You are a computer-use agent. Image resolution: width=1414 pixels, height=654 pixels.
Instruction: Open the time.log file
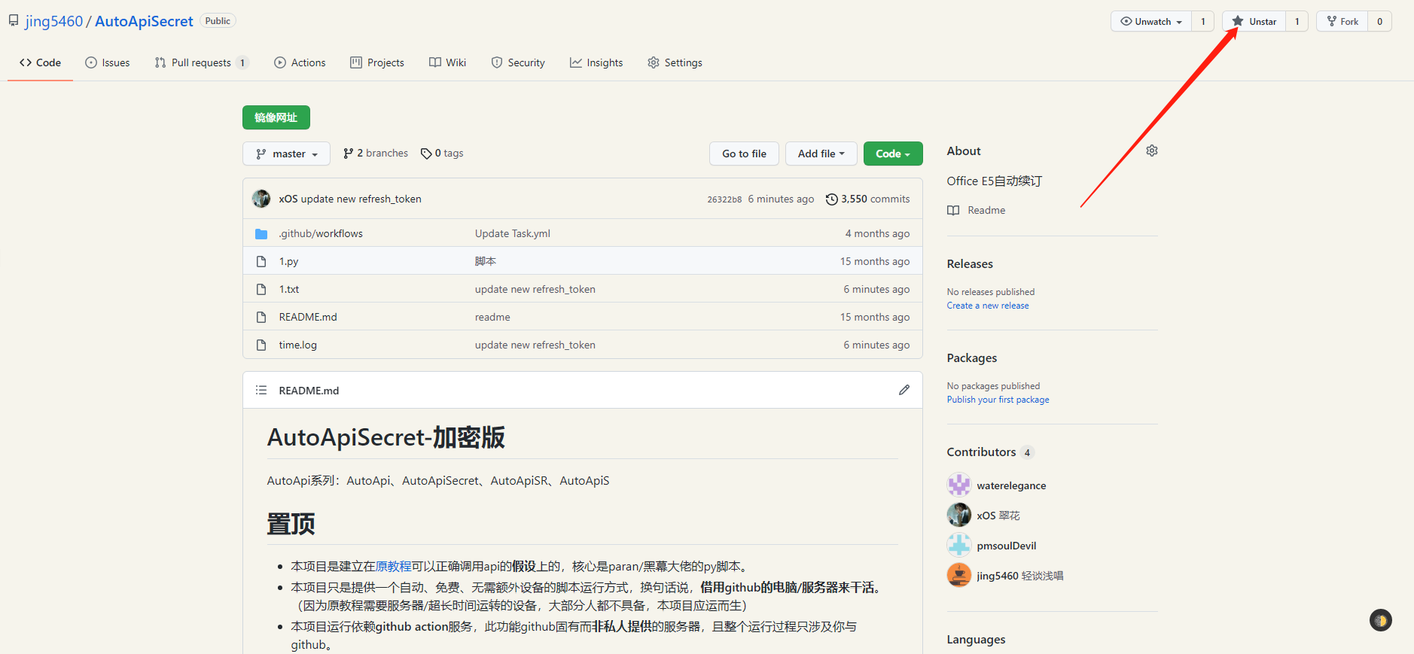(297, 345)
